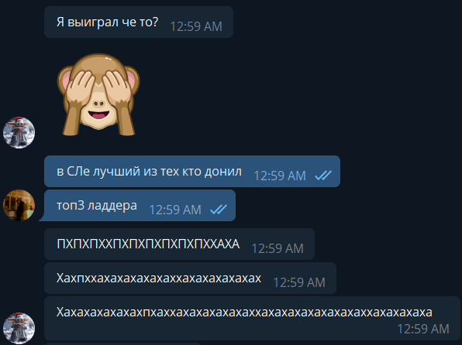Select the message в СЛе лучший из тех кто донил
Viewport: 462px width, 345px height.
point(192,171)
